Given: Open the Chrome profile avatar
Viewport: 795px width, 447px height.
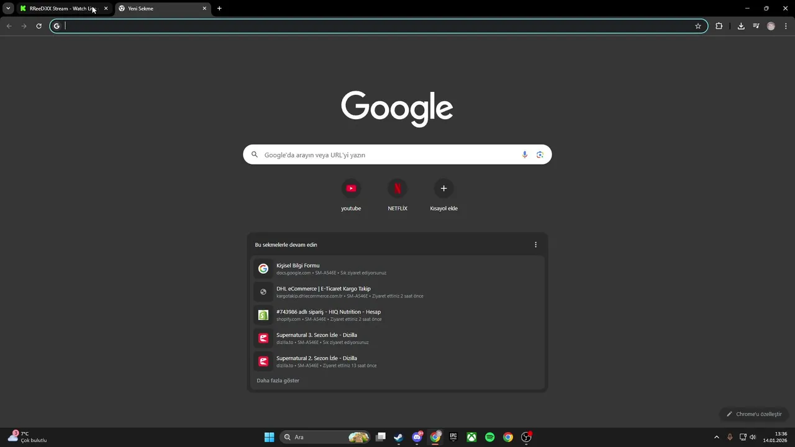Looking at the screenshot, I should pos(771,26).
